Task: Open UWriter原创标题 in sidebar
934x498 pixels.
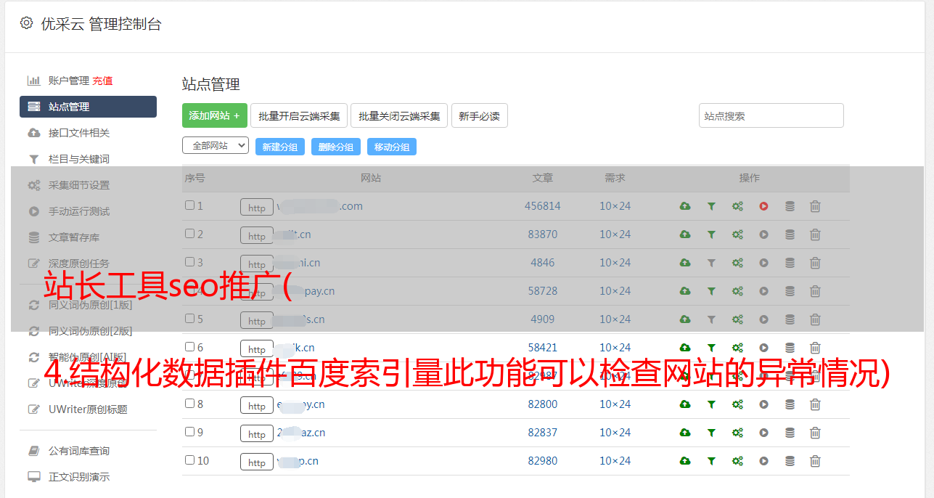Action: click(x=88, y=409)
